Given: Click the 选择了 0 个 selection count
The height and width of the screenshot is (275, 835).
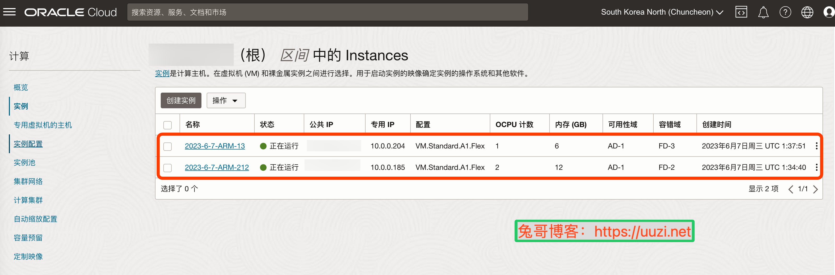Looking at the screenshot, I should (x=179, y=189).
